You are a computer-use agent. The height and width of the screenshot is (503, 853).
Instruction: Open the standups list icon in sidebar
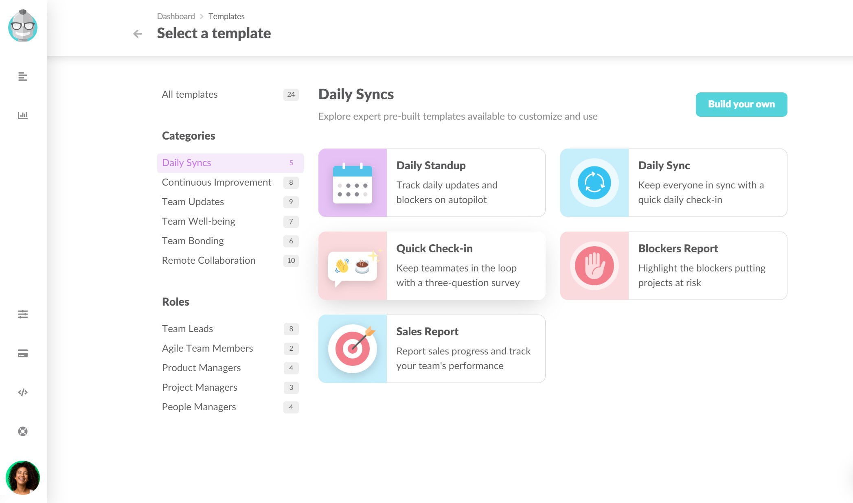[x=23, y=77]
